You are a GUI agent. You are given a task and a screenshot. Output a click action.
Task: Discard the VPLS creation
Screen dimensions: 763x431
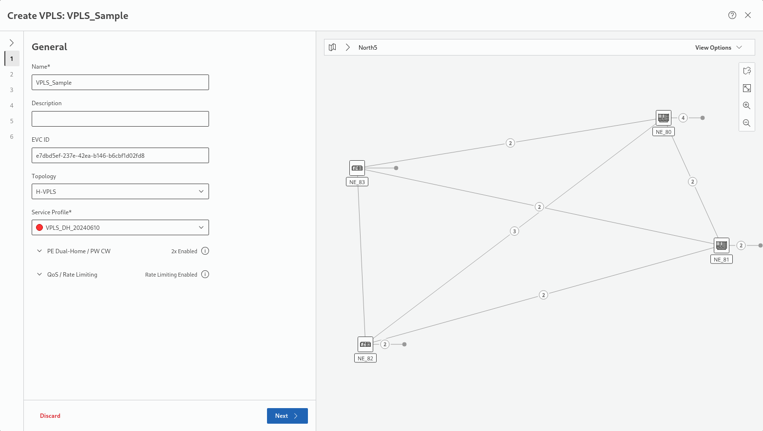pos(50,416)
